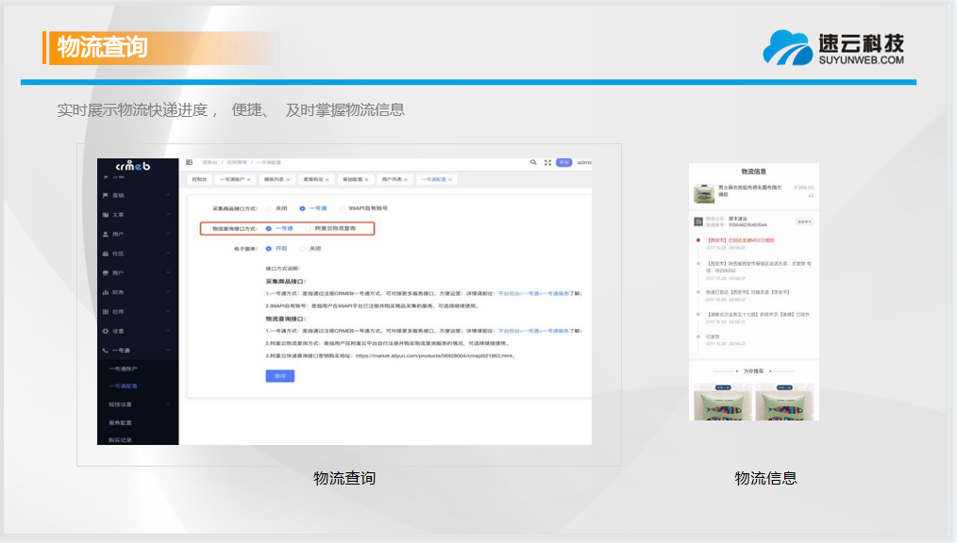Image resolution: width=957 pixels, height=543 pixels.
Task: Close the 基础配置 tab
Action: [366, 179]
